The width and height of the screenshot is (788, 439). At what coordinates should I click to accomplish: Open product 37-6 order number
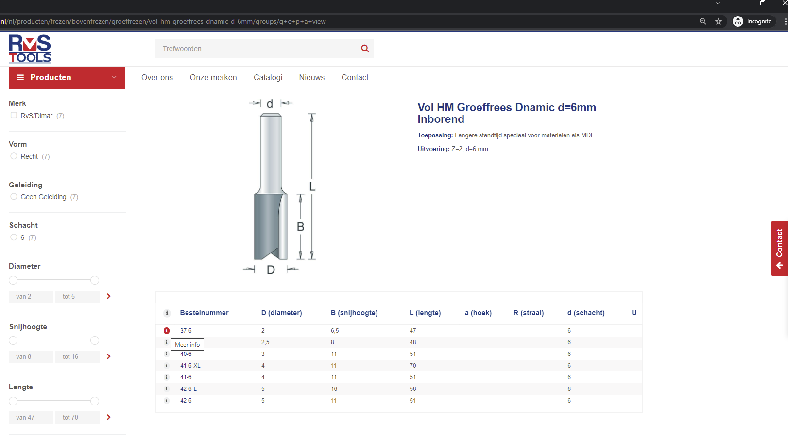(186, 331)
